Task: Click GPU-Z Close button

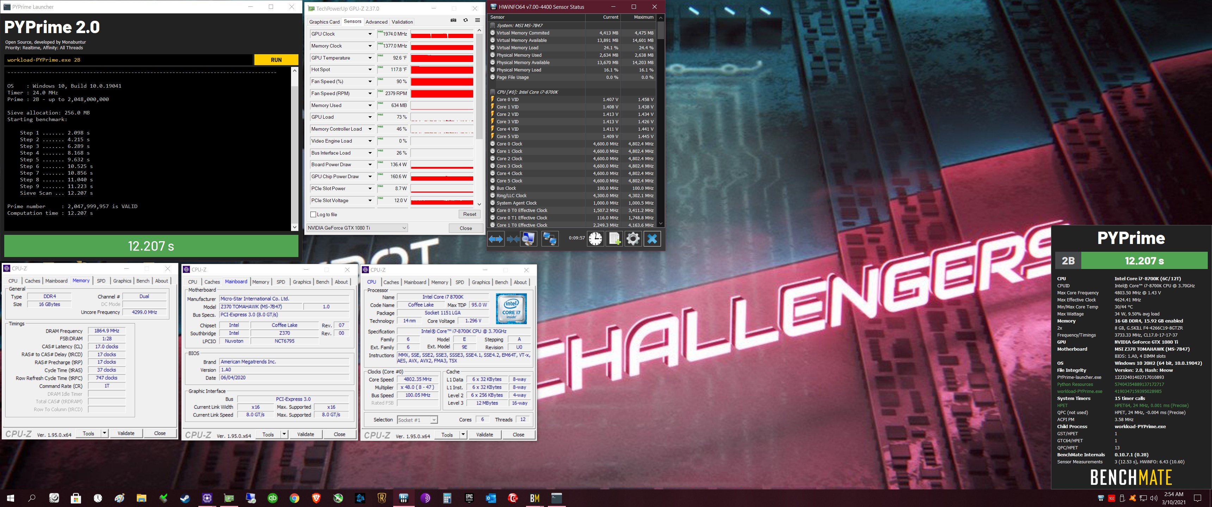Action: tap(466, 228)
